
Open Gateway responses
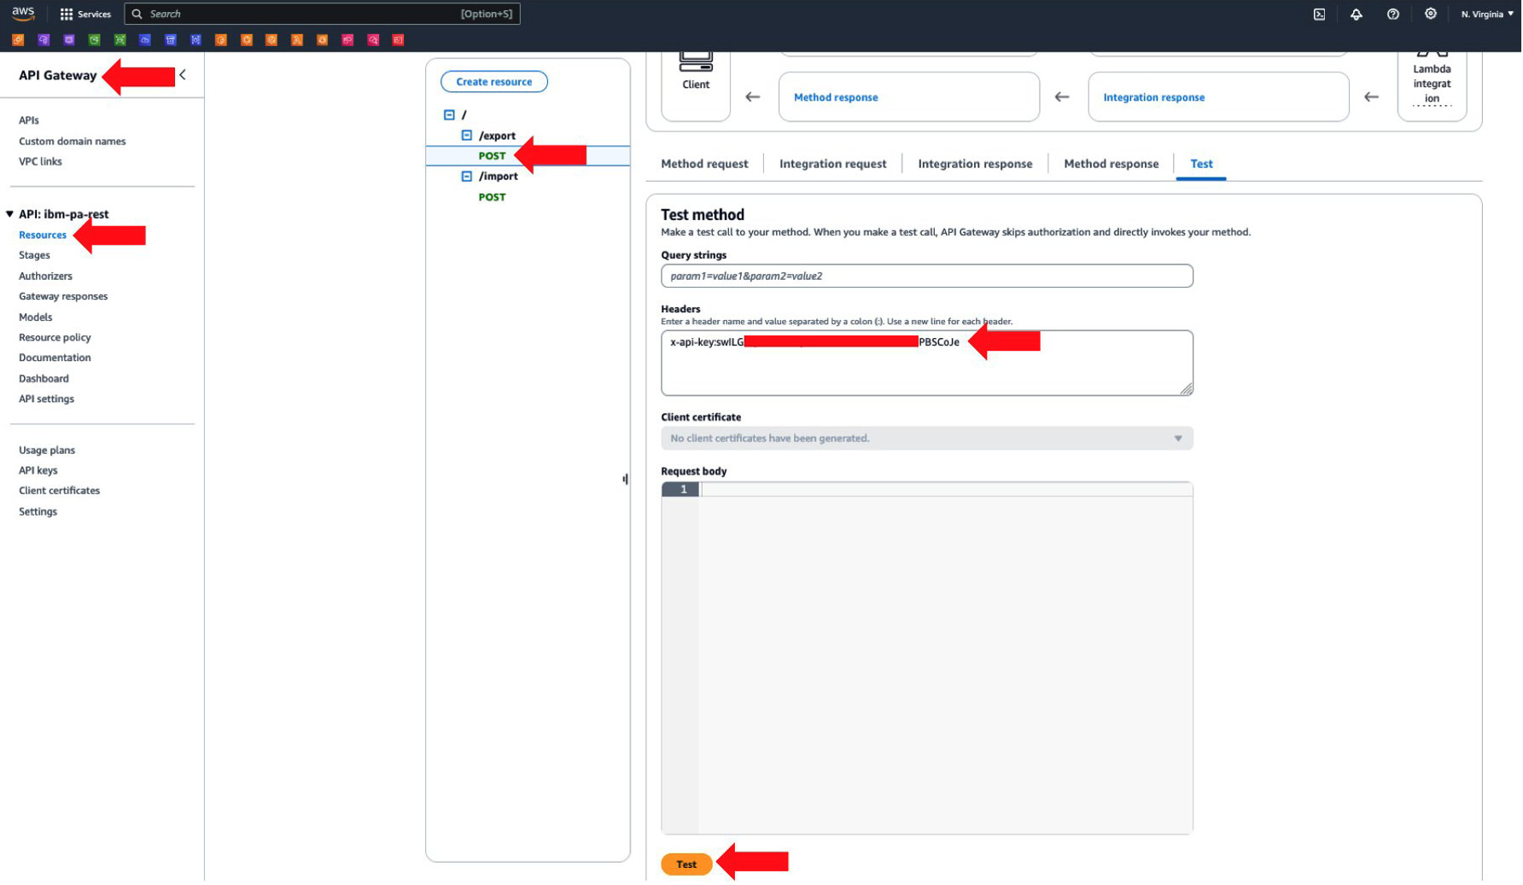pyautogui.click(x=64, y=297)
